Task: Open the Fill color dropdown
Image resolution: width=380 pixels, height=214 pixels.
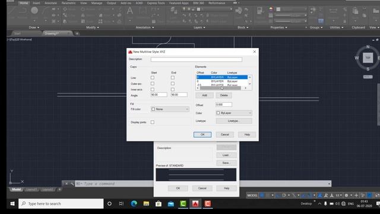Action: 170,109
